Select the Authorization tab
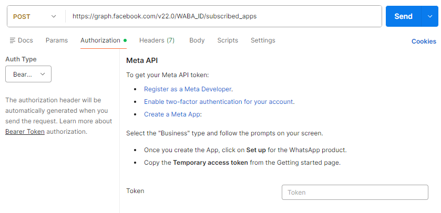This screenshot has width=441, height=213. [x=100, y=40]
